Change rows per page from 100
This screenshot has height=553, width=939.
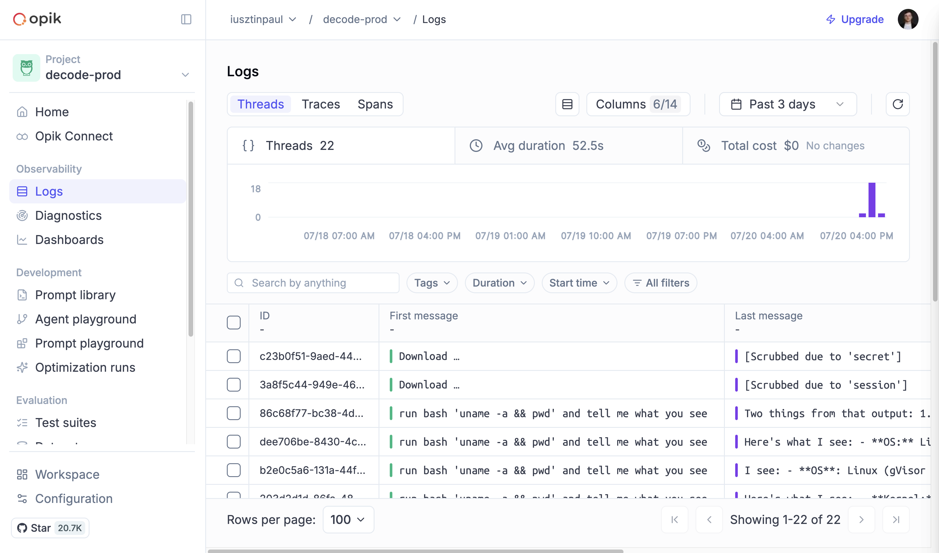pyautogui.click(x=348, y=519)
